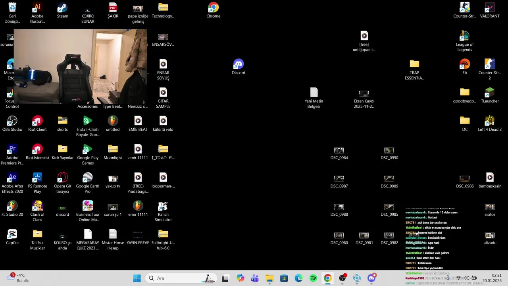This screenshot has height=286, width=508.
Task: Open the DSC_0986 video file
Action: (465, 182)
